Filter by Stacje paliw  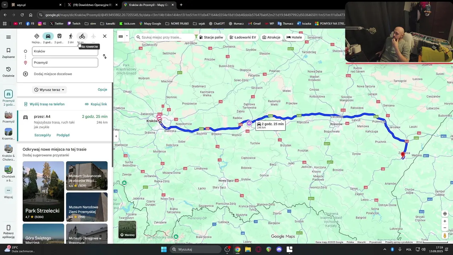click(x=211, y=37)
